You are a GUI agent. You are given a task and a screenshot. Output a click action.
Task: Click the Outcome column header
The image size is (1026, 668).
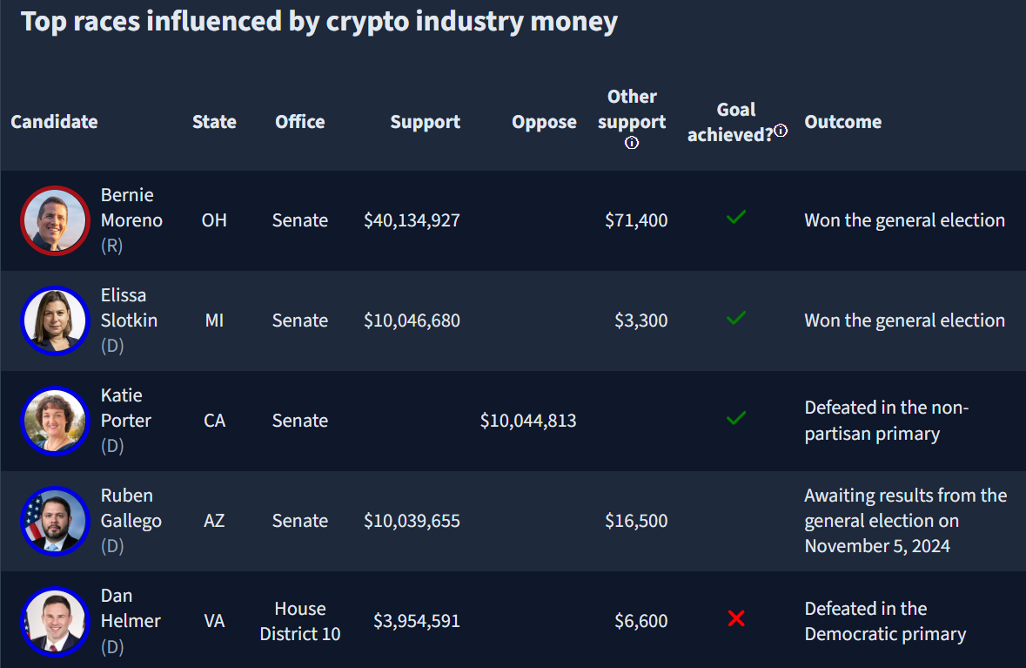pyautogui.click(x=842, y=122)
